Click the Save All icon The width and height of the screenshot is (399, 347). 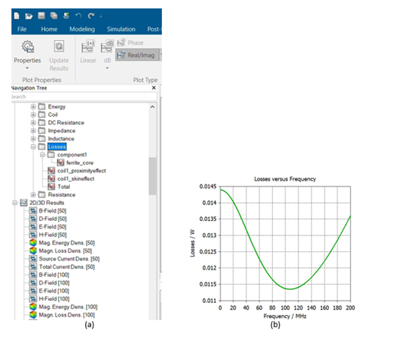click(x=54, y=16)
